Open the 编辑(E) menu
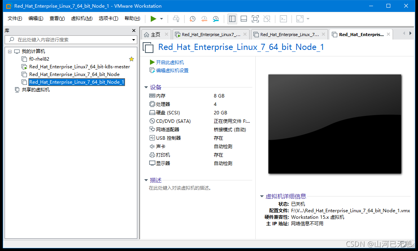The width and height of the screenshot is (418, 251). (36, 18)
